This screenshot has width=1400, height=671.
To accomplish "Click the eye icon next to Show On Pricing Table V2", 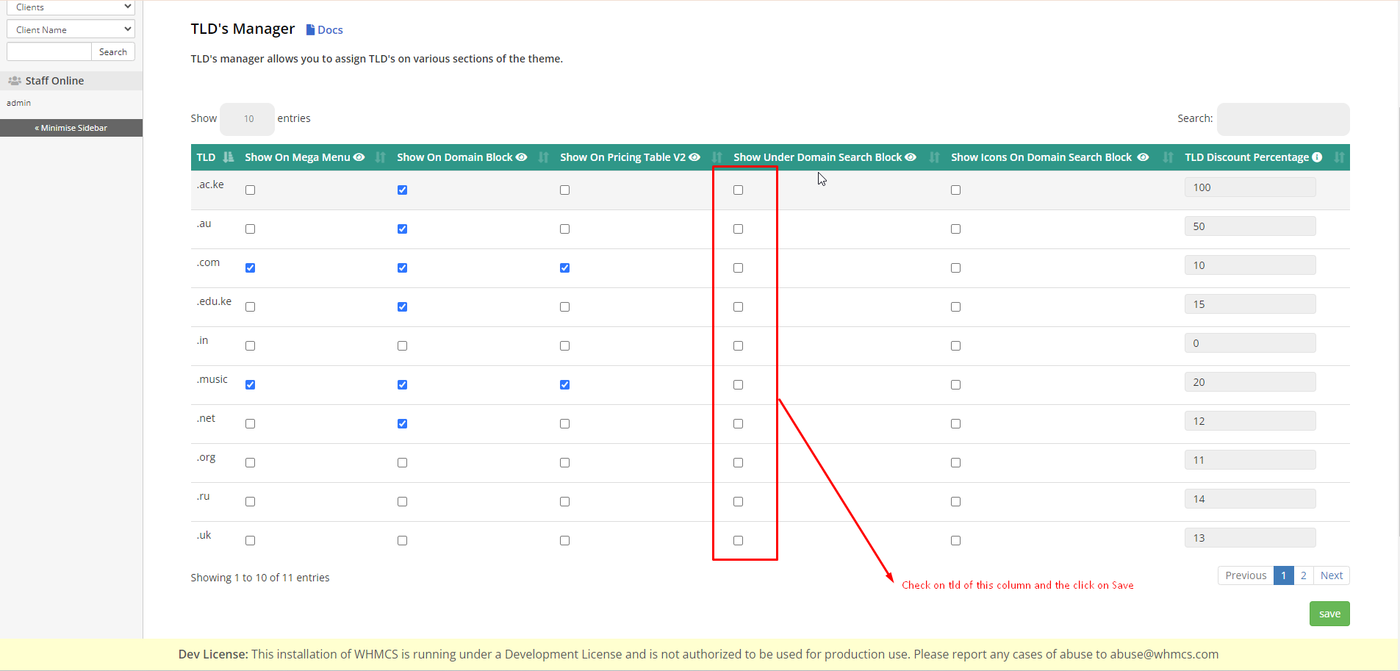I will pyautogui.click(x=694, y=157).
